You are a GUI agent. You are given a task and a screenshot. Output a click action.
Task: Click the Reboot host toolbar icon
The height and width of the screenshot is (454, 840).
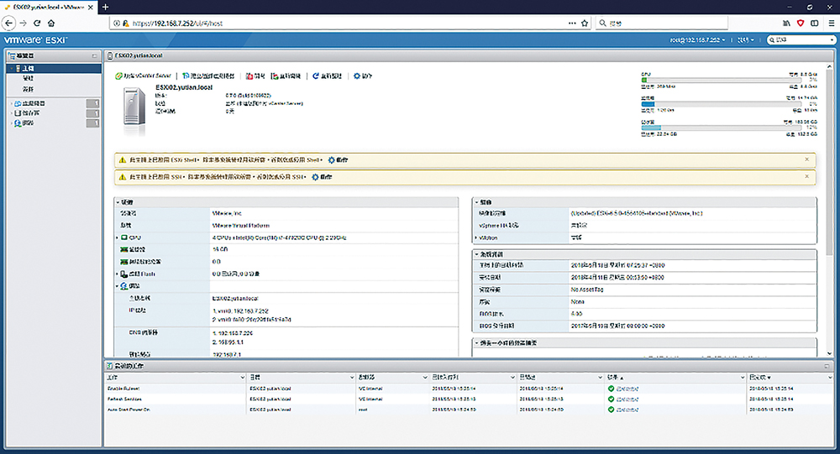275,76
